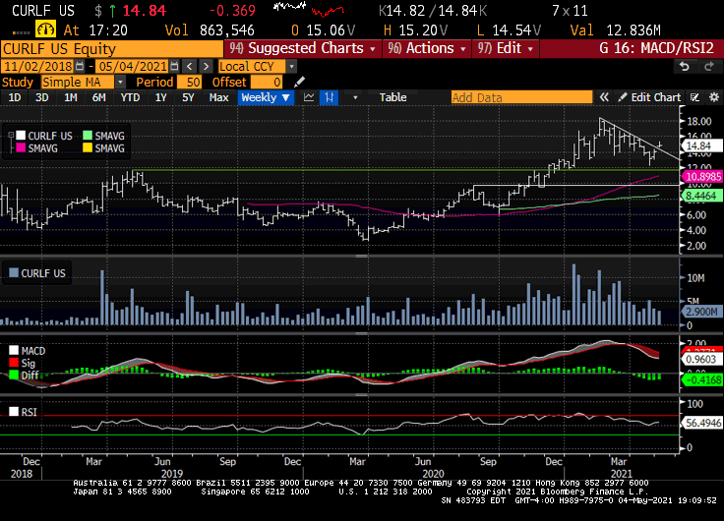Click the green SMAVG legend swatch
The height and width of the screenshot is (521, 724).
pyautogui.click(x=88, y=136)
